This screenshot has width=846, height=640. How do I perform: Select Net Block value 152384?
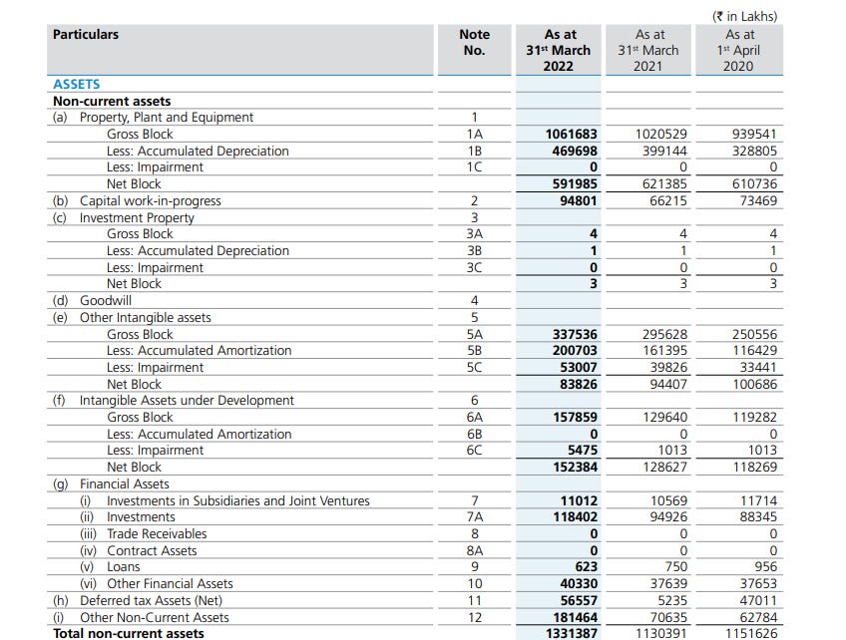[575, 467]
